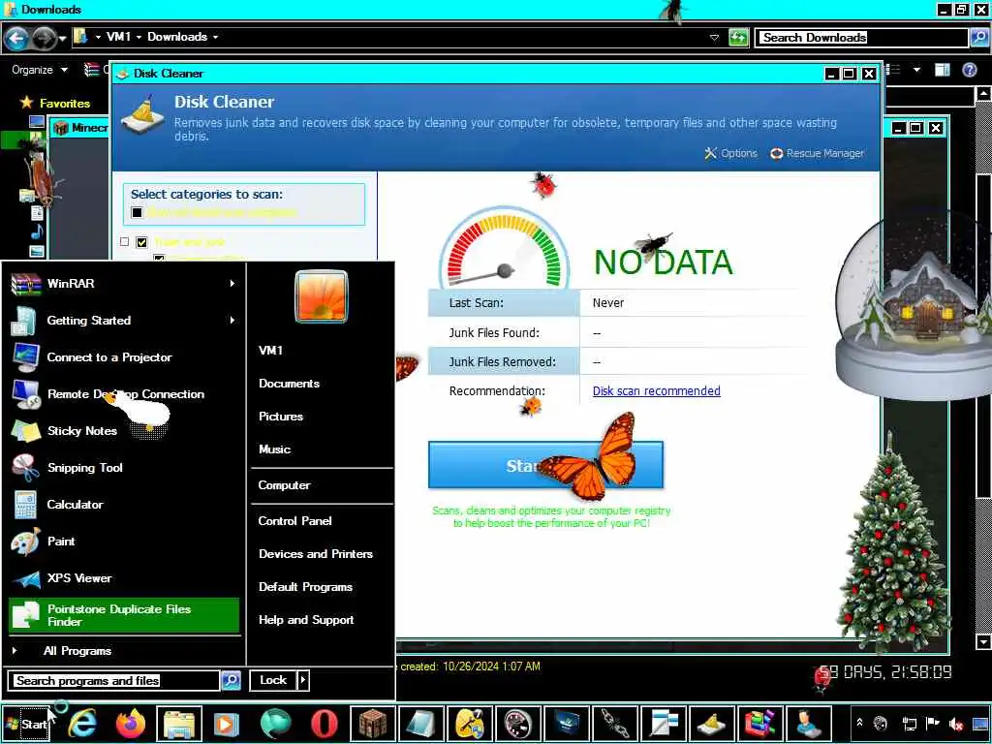Expand the WinRAR submenu arrow
The image size is (992, 744).
coord(232,284)
